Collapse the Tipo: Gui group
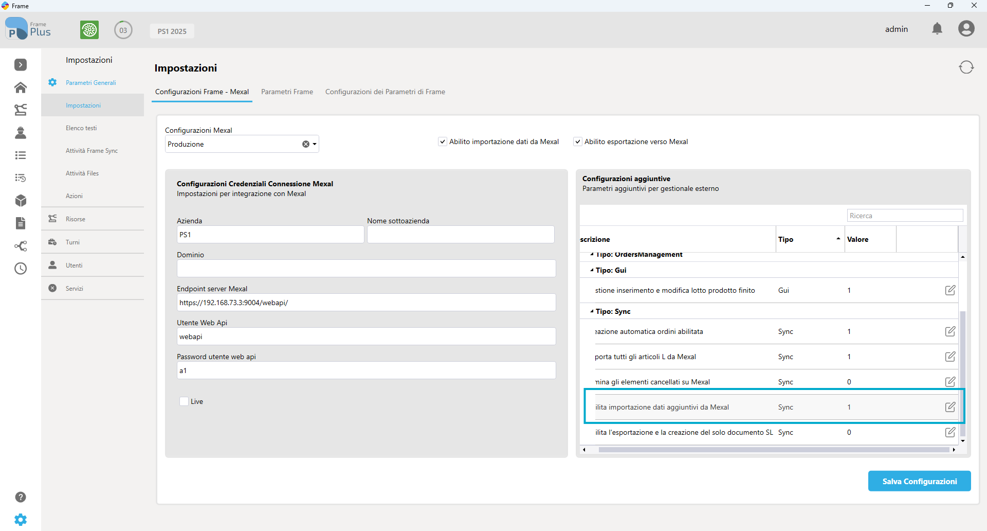This screenshot has width=987, height=531. click(x=592, y=270)
